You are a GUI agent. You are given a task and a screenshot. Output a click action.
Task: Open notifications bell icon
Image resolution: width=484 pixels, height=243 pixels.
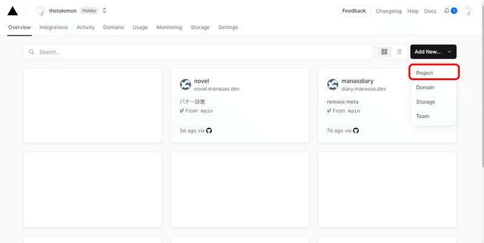point(446,11)
